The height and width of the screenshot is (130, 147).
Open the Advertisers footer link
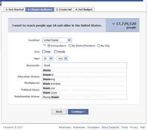point(65,127)
